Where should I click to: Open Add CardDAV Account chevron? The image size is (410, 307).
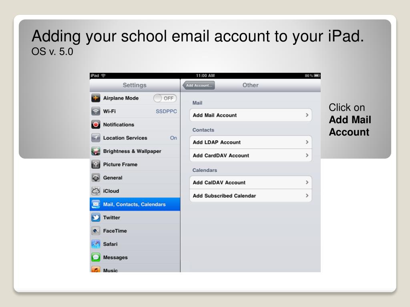coord(307,155)
